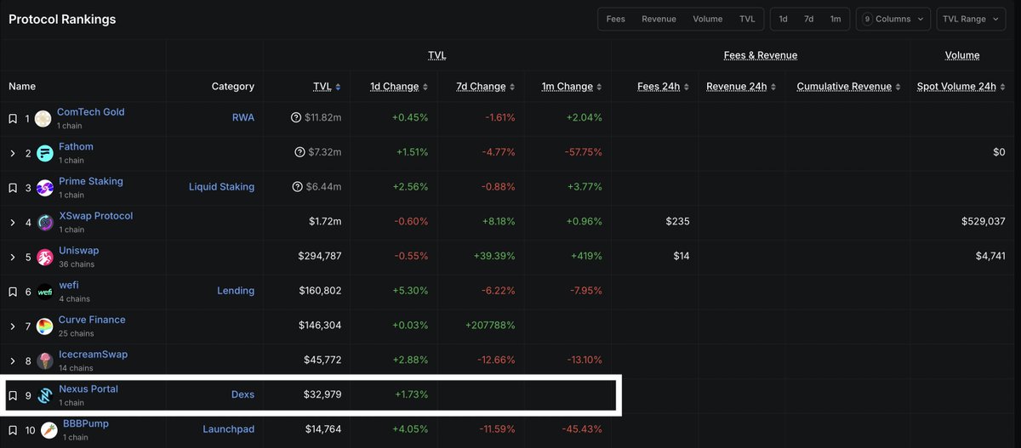Expand Fathom row
This screenshot has width=1021, height=448.
(13, 153)
